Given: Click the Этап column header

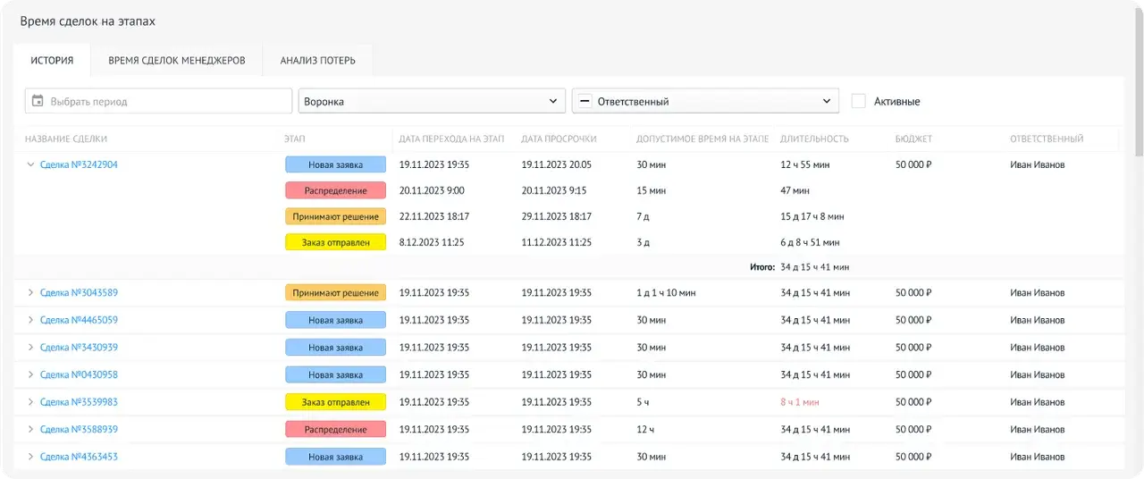Looking at the screenshot, I should (294, 139).
